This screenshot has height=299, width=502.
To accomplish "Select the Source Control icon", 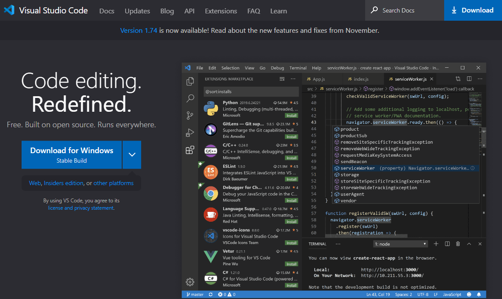I will pyautogui.click(x=190, y=115).
